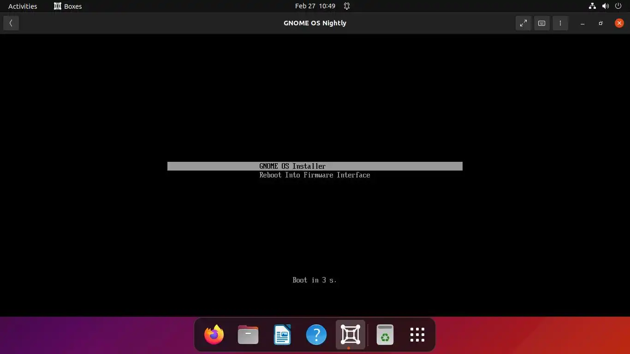Click the Boot in 3 s. countdown text
This screenshot has width=630, height=354.
pyautogui.click(x=315, y=280)
